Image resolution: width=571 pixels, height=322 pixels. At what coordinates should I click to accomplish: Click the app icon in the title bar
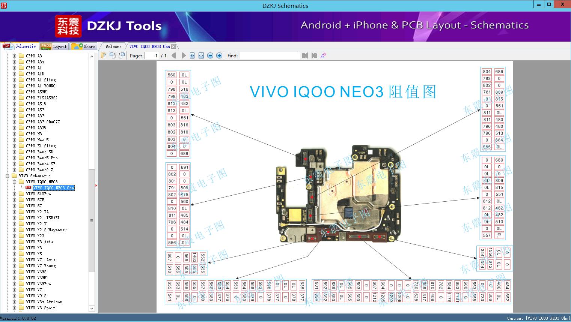4,5
